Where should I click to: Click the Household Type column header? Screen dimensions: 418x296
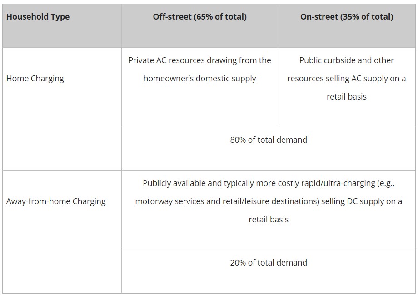point(38,17)
